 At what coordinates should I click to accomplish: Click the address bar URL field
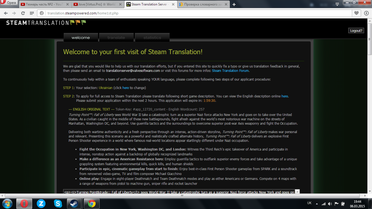pyautogui.click(x=195, y=13)
